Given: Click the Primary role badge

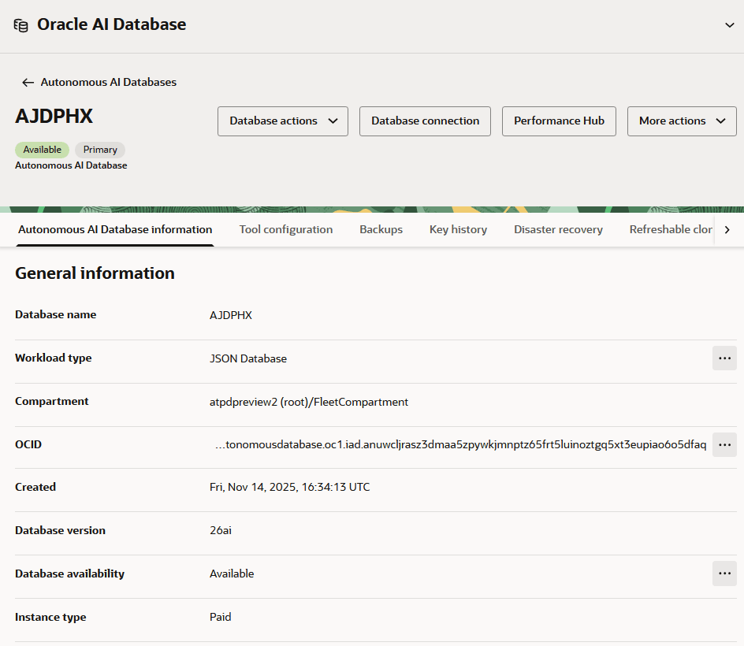Looking at the screenshot, I should point(99,149).
